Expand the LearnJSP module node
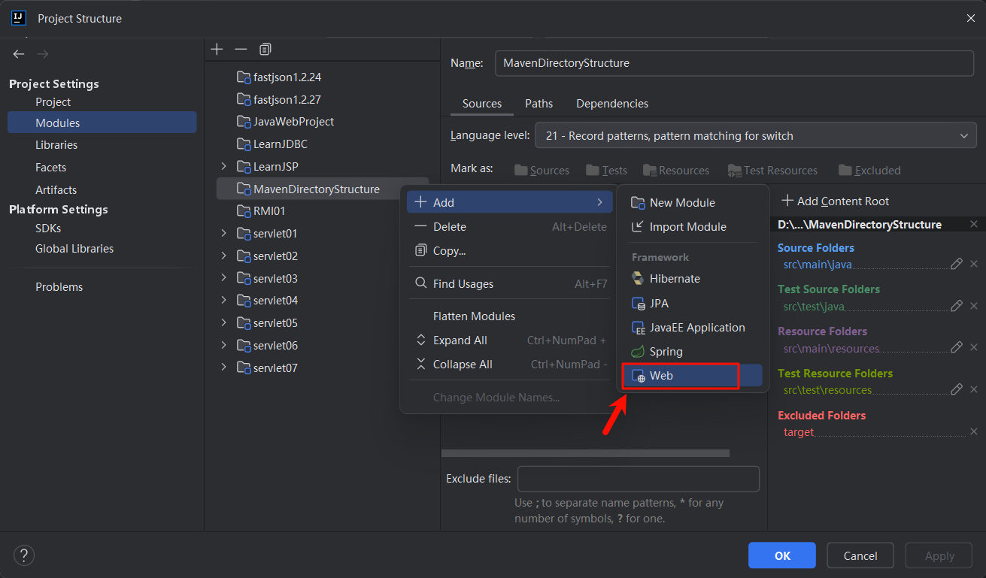986x578 pixels. (x=223, y=166)
